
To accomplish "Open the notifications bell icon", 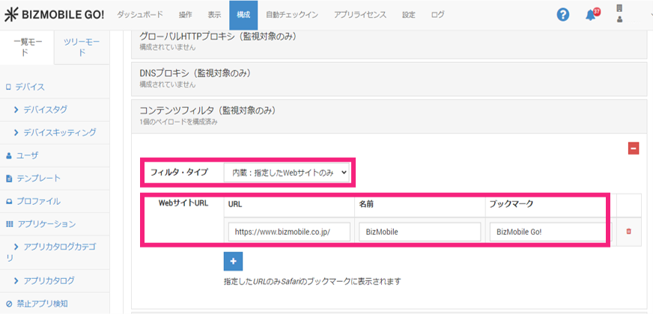I will click(x=591, y=15).
